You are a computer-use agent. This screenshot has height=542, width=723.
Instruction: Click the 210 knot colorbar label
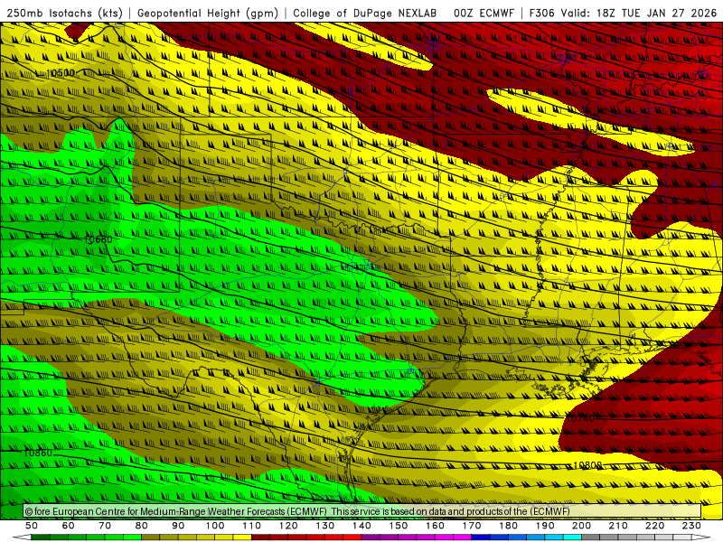pyautogui.click(x=619, y=526)
